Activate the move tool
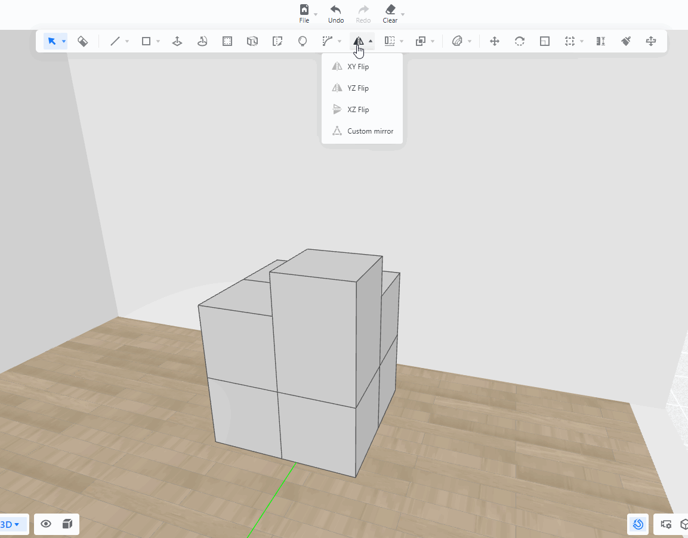The width and height of the screenshot is (688, 538). (495, 41)
